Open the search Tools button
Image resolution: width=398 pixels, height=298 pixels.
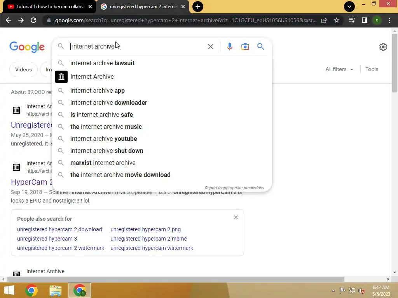point(372,69)
